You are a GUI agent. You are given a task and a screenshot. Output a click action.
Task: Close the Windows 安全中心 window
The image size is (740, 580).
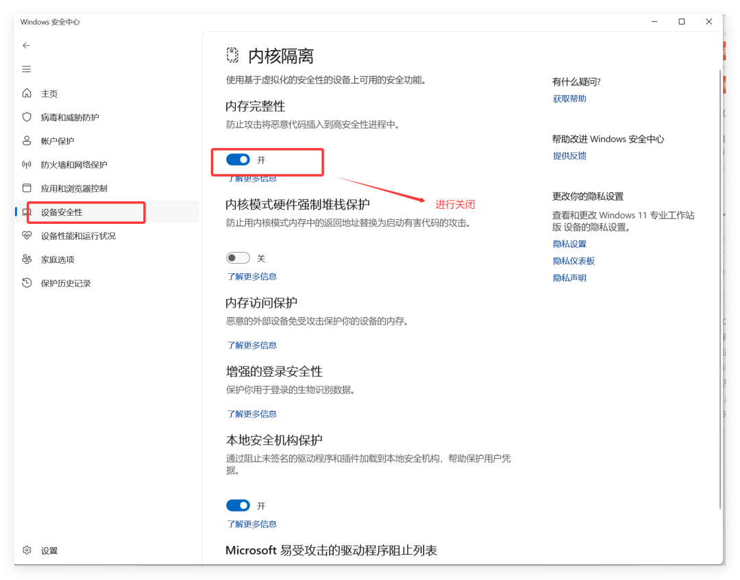pos(709,22)
